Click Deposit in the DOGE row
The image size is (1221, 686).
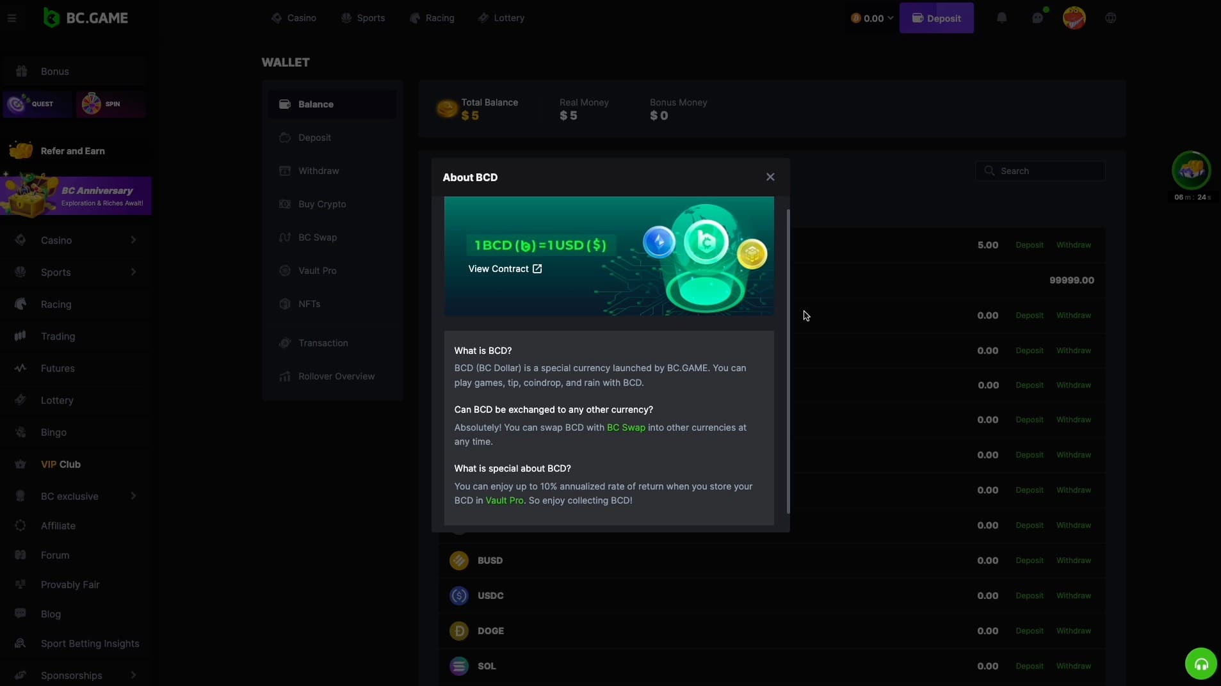1030,631
